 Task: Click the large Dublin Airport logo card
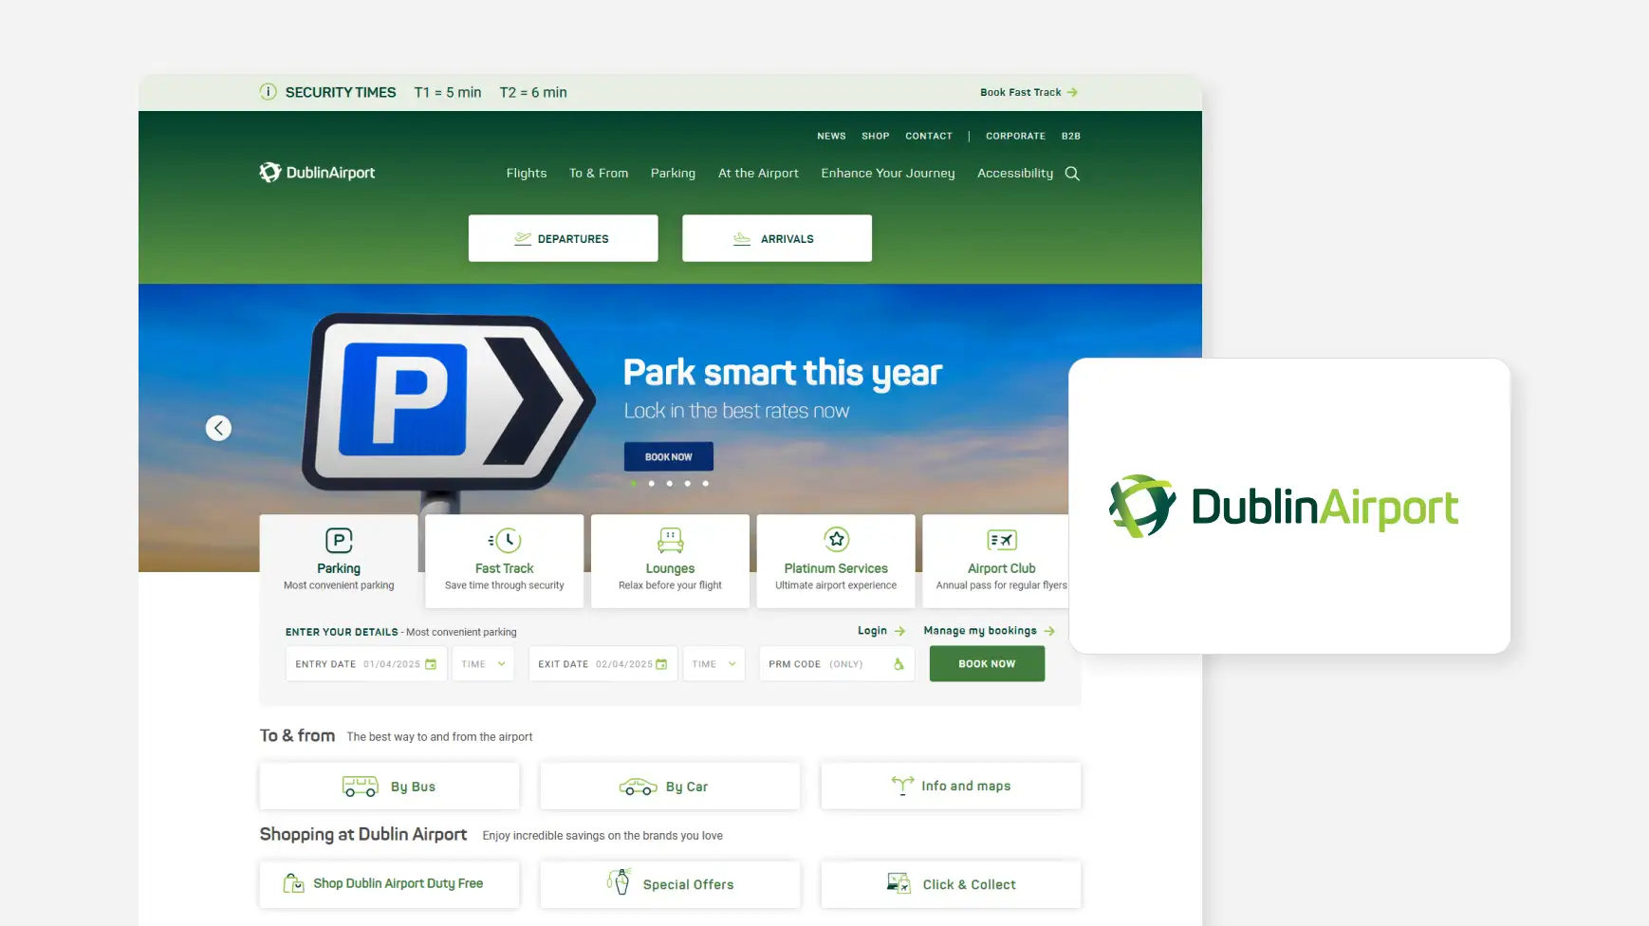[1289, 506]
